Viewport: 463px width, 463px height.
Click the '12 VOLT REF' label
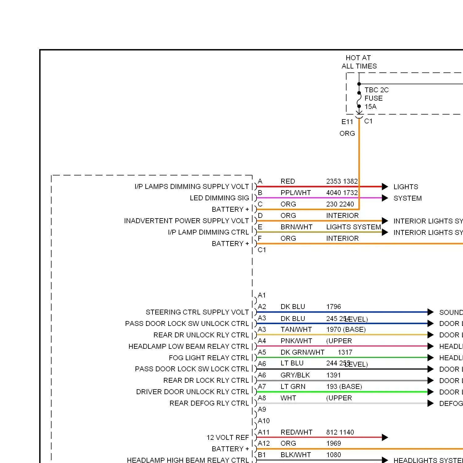pos(228,437)
